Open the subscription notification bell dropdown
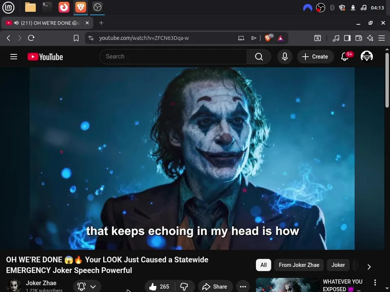 87,286
